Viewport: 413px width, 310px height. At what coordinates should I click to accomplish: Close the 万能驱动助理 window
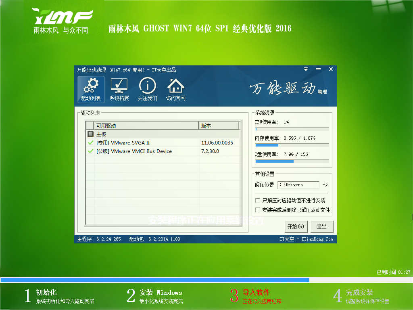point(331,69)
